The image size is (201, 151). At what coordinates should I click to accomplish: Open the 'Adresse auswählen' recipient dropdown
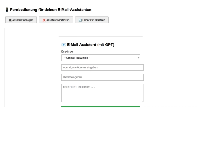pos(100,58)
